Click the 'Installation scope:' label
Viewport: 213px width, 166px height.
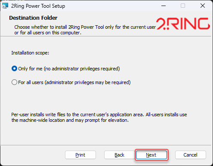coord(30,53)
